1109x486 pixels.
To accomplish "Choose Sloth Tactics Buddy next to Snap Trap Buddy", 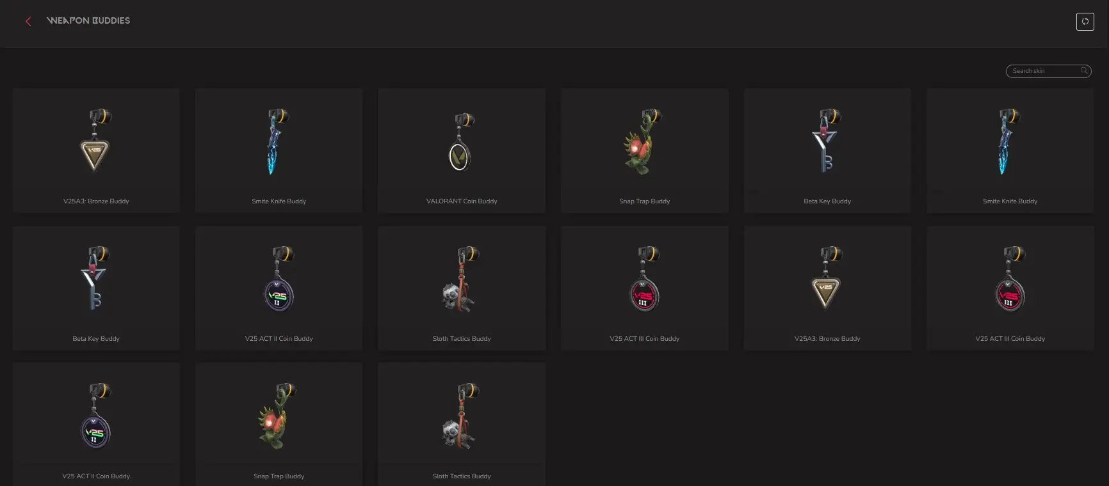I will click(462, 424).
